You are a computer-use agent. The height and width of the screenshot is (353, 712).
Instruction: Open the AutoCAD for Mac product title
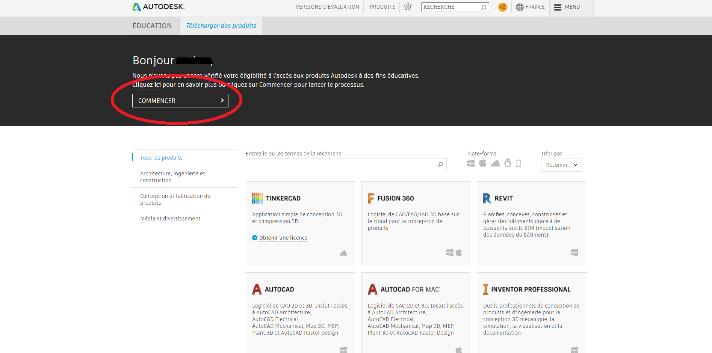[410, 290]
